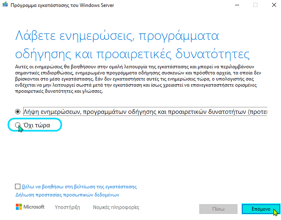Select 'Λήψη ενημερώσεων, προγραμμάτων οδήγησης' radio option
The image size is (281, 220).
18,112
